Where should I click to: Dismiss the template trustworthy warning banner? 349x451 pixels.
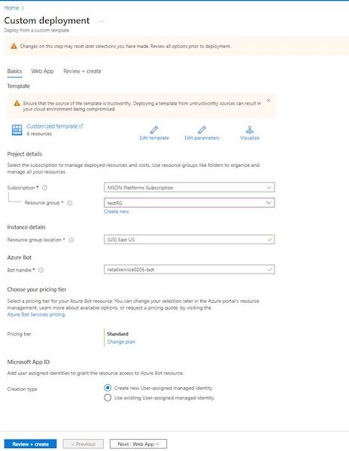pyautogui.click(x=269, y=101)
